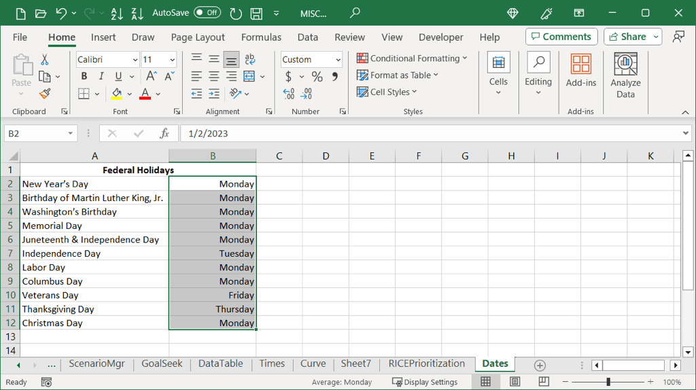Open the Number Format dropdown

point(338,60)
